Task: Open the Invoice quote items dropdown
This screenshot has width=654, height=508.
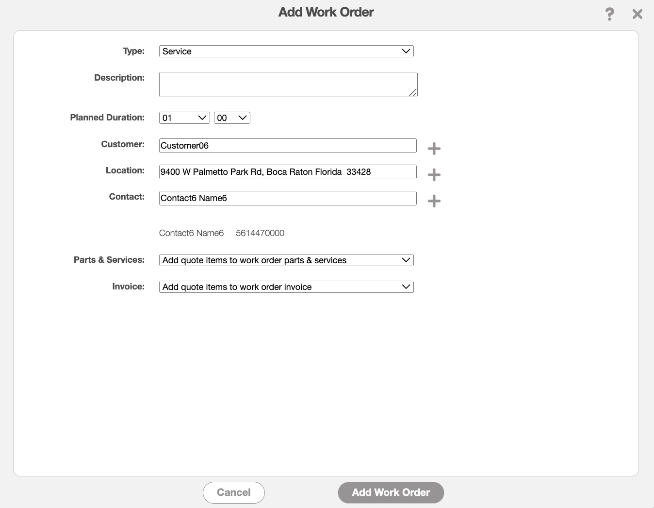Action: [286, 287]
